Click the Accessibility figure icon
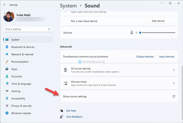 tap(7, 99)
